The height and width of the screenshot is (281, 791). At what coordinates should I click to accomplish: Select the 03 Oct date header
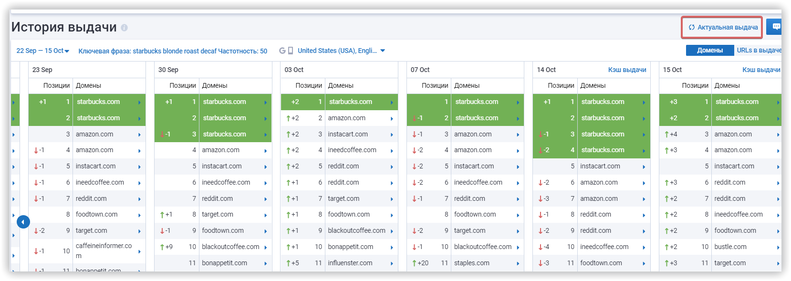pyautogui.click(x=294, y=70)
